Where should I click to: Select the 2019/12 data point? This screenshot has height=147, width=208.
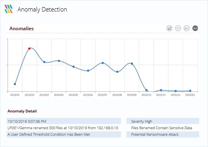pos(175,91)
